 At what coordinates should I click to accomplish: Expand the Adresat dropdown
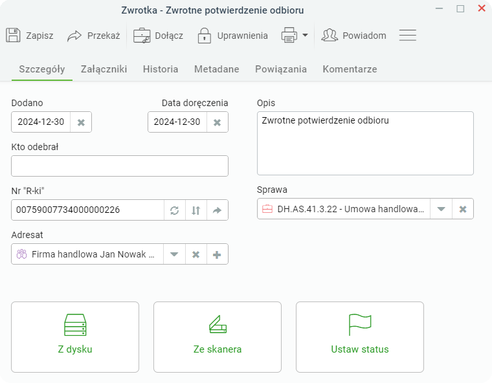(174, 254)
